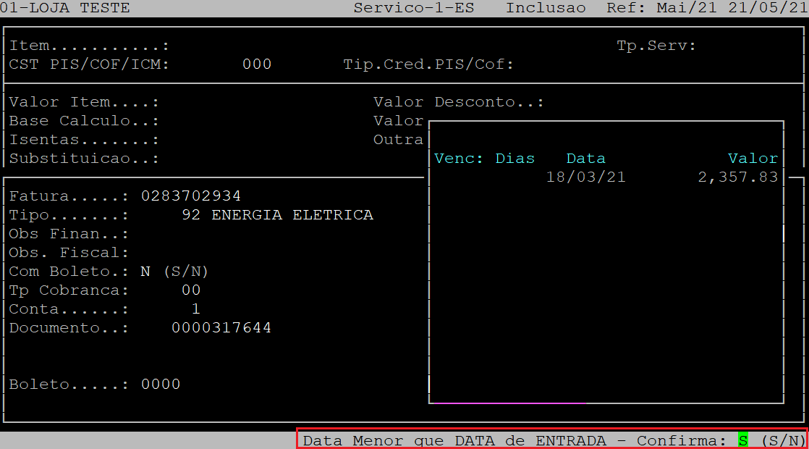
Task: Click the Obs Finan field
Action: click(217, 234)
